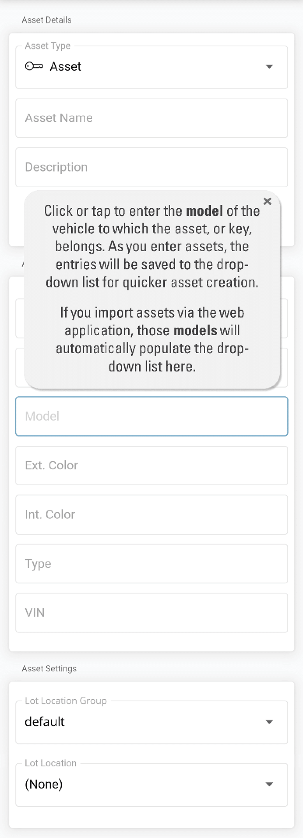Tap the Ext. Color field

pos(151,465)
